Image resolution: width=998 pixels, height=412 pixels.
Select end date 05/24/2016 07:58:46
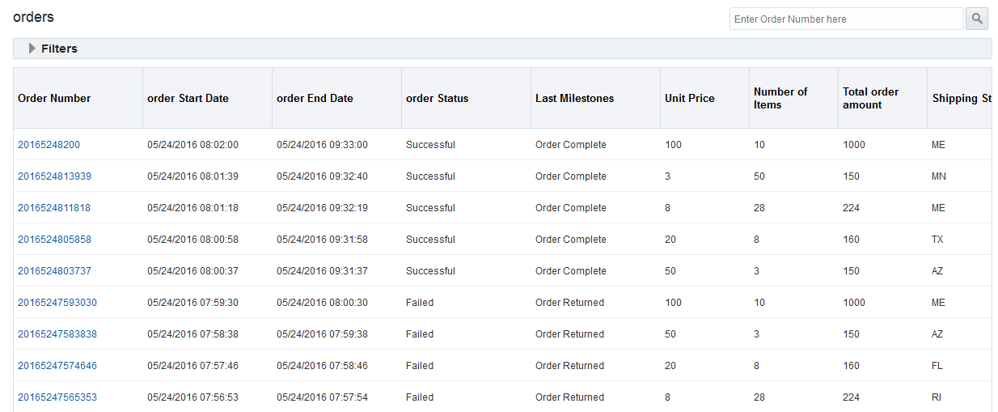click(322, 366)
